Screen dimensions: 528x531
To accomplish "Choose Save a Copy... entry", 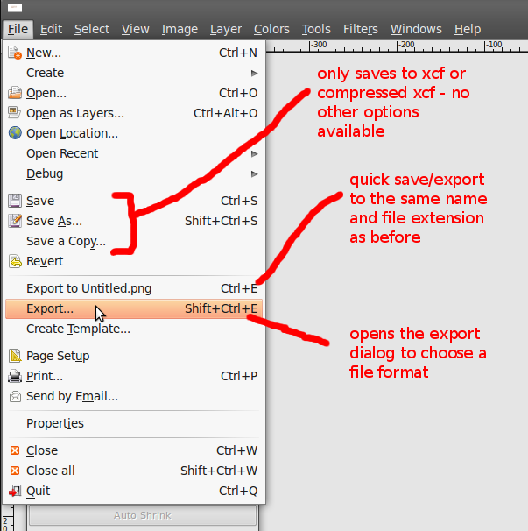I will click(x=134, y=241).
